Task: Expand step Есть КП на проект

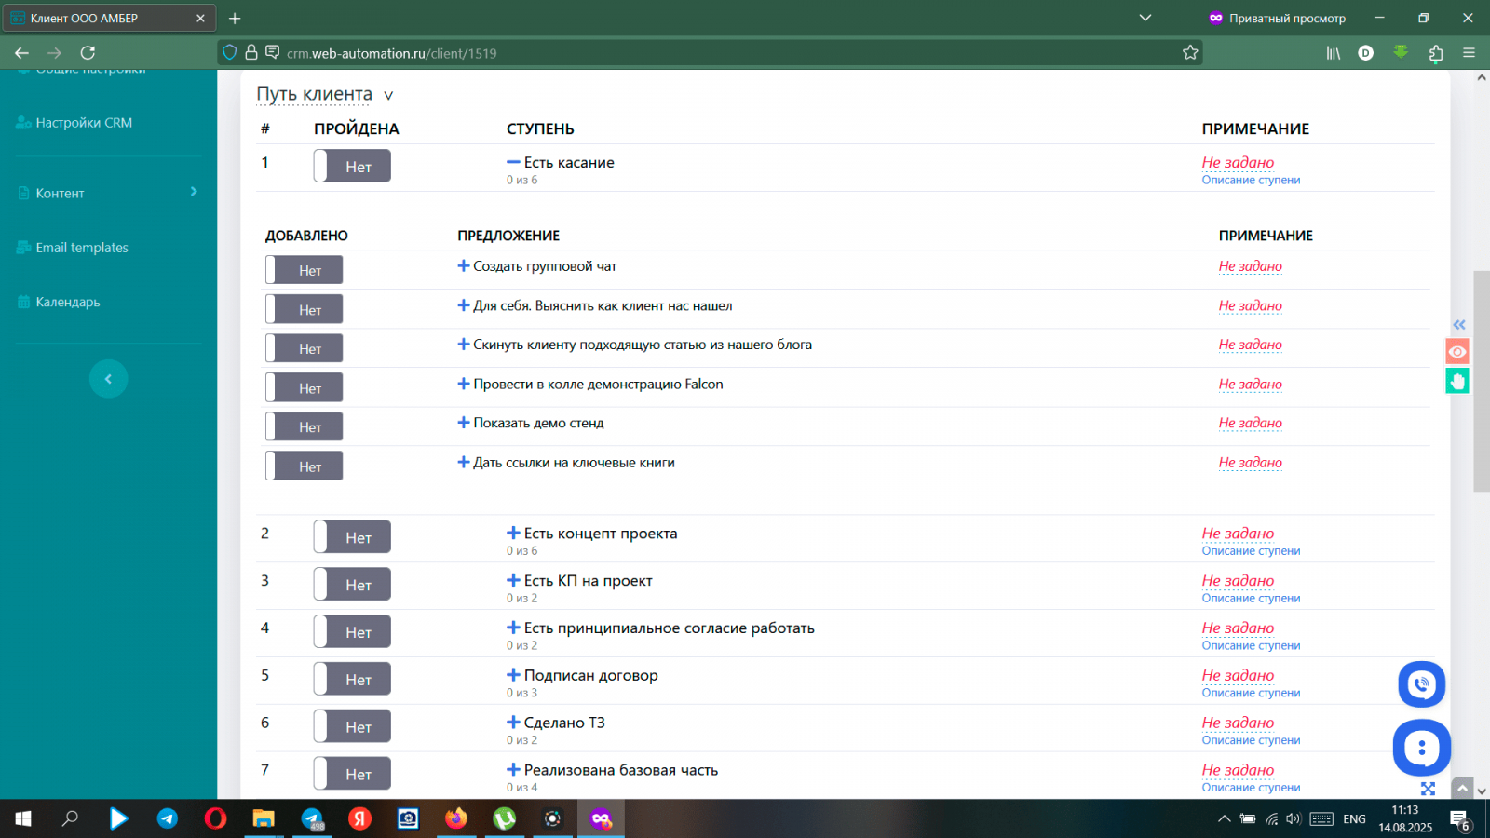Action: (x=513, y=580)
